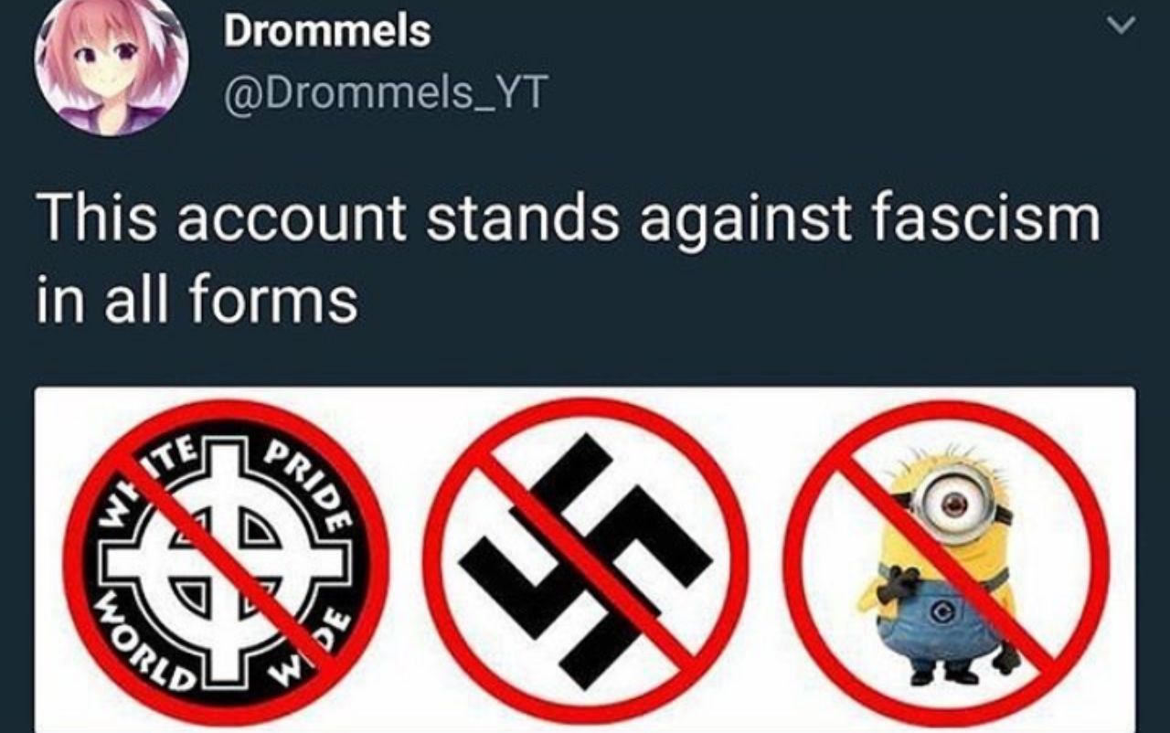This screenshot has width=1170, height=733.
Task: Click the crossed-out black symbol in center
Action: pos(585,559)
